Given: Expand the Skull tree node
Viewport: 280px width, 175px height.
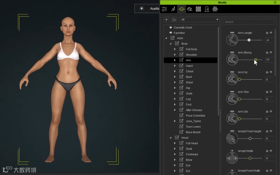Looking at the screenshot, I should point(175,149).
